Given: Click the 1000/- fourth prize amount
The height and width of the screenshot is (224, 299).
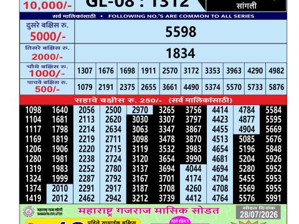Looking at the screenshot, I should pos(47,73).
